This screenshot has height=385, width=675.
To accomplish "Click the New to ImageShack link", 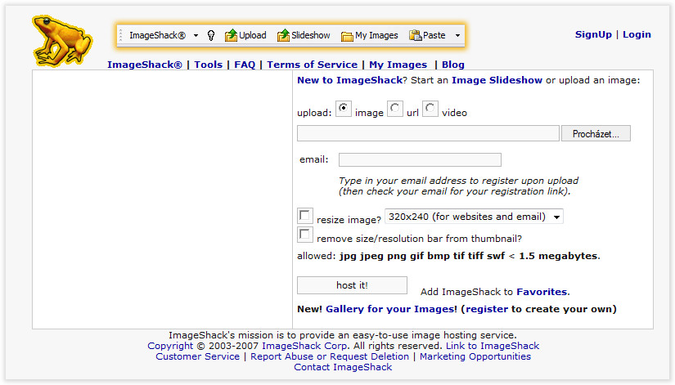I will tap(350, 80).
